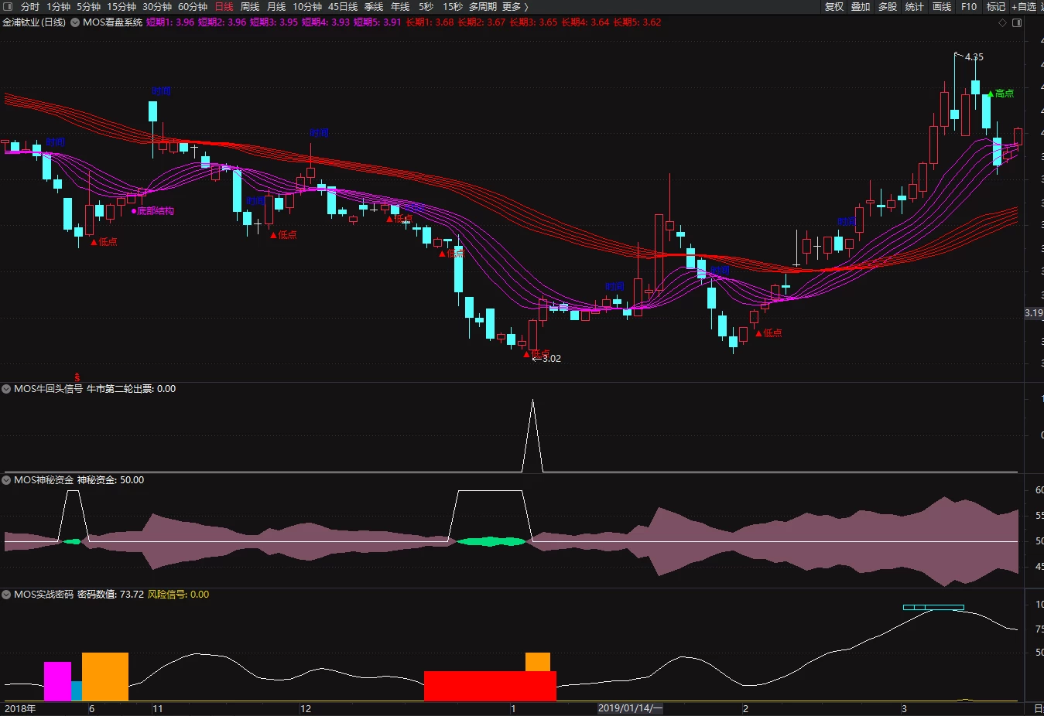Click the 3.02 low price label
Image resolution: width=1044 pixels, height=716 pixels.
pyautogui.click(x=552, y=359)
